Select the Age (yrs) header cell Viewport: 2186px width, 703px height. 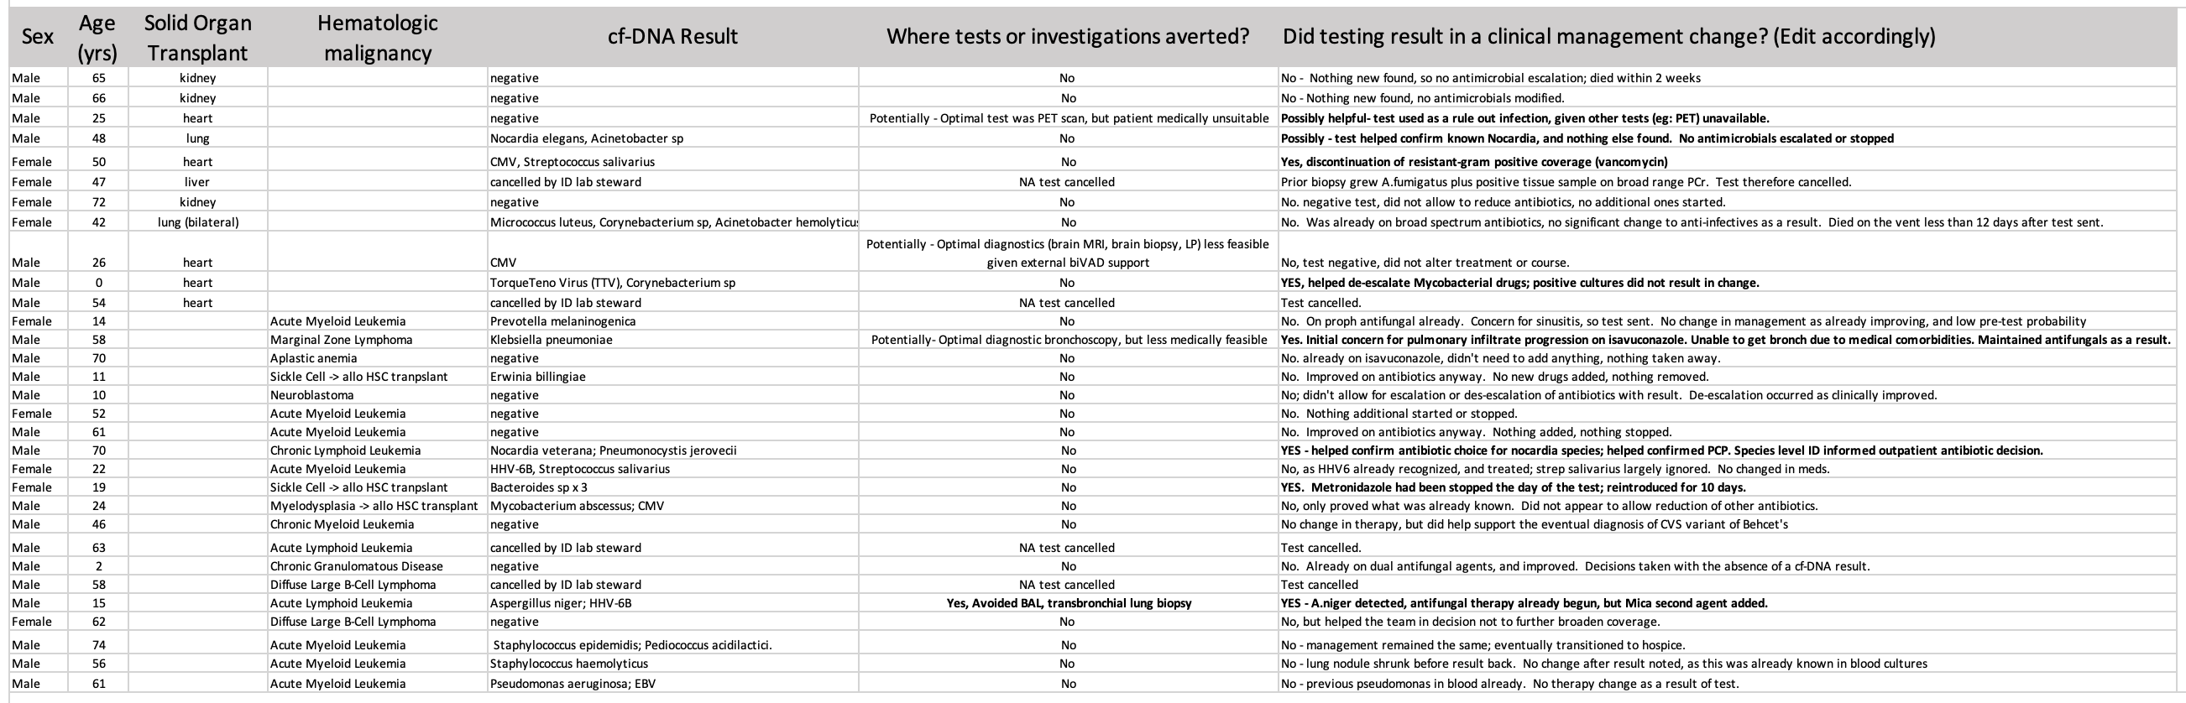tap(97, 37)
